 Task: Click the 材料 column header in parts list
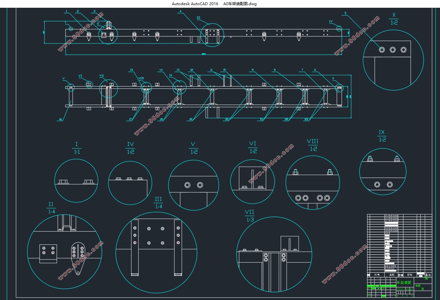point(410,275)
